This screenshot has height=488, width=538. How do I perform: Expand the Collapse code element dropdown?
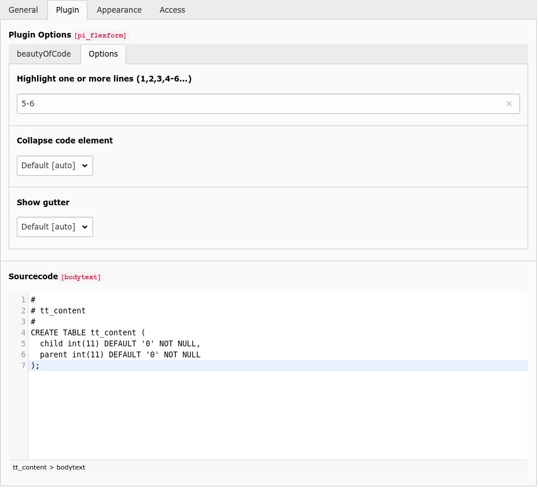55,165
